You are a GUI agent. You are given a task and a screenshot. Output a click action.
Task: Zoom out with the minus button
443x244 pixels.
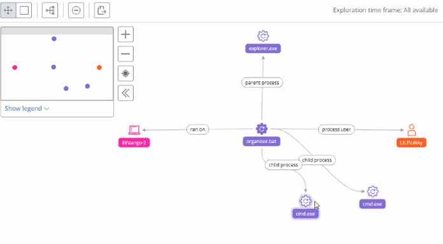125,54
